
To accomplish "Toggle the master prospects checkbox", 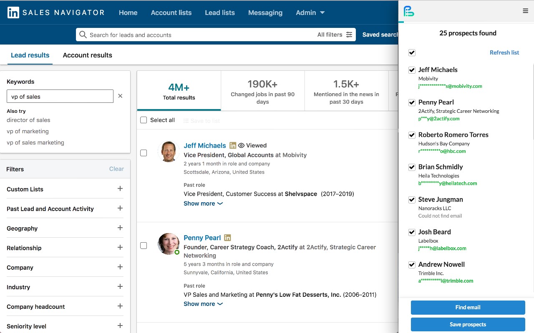I will tap(412, 52).
